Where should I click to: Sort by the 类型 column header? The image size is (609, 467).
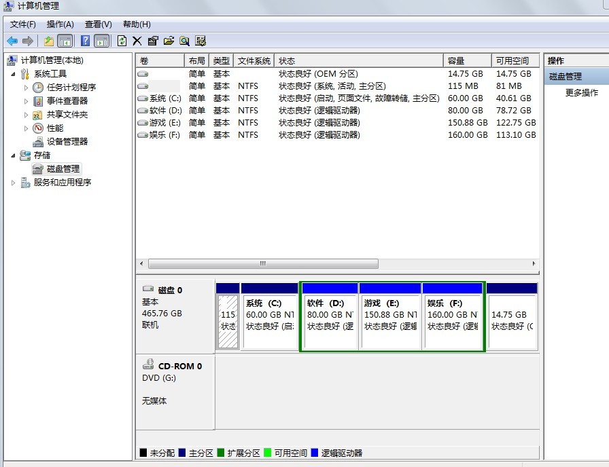click(x=221, y=61)
